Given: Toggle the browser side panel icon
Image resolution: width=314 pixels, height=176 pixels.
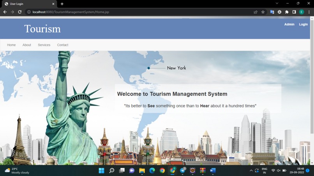Looking at the screenshot, I should (294, 12).
